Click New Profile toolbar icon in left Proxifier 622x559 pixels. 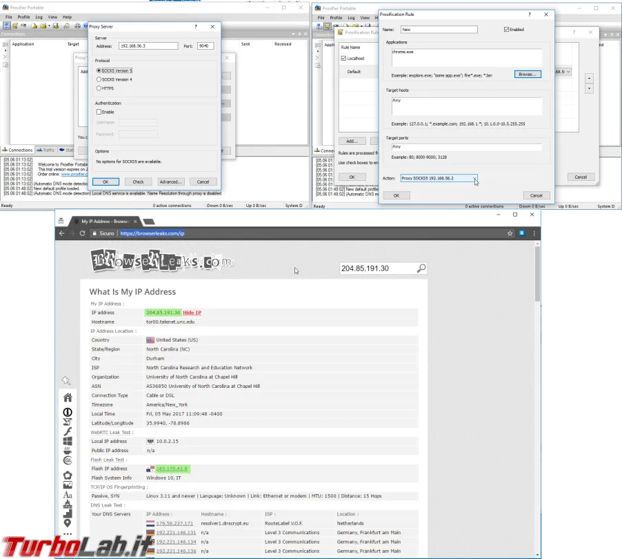click(34, 26)
